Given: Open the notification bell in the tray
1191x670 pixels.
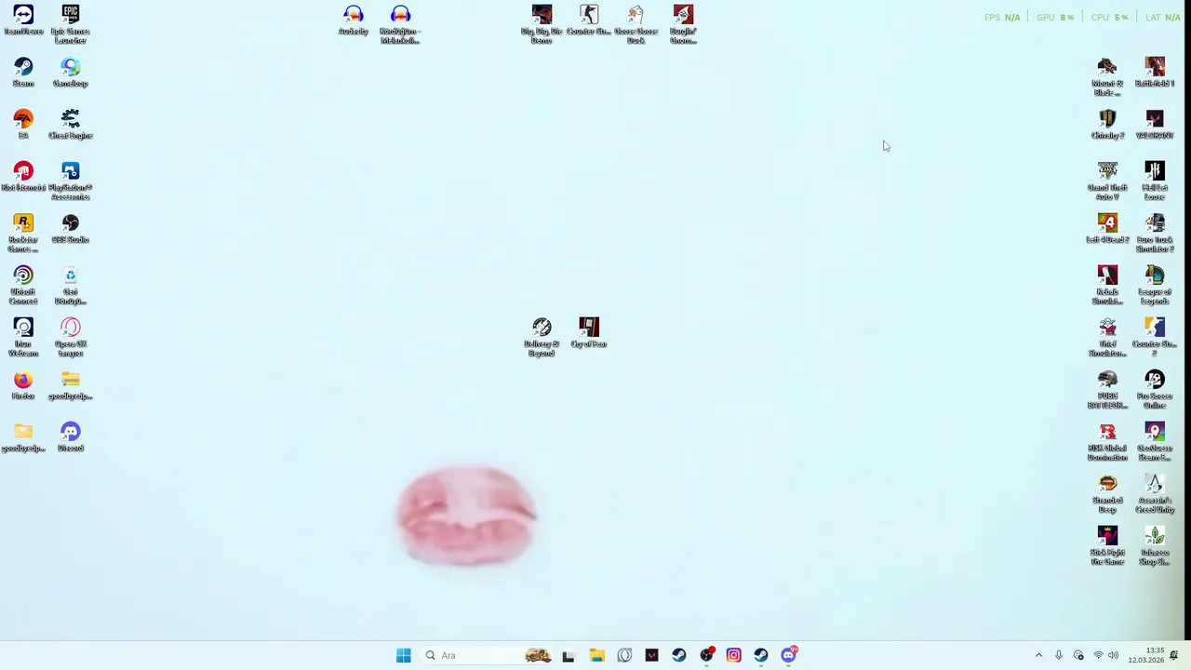Looking at the screenshot, I should coord(1174,655).
